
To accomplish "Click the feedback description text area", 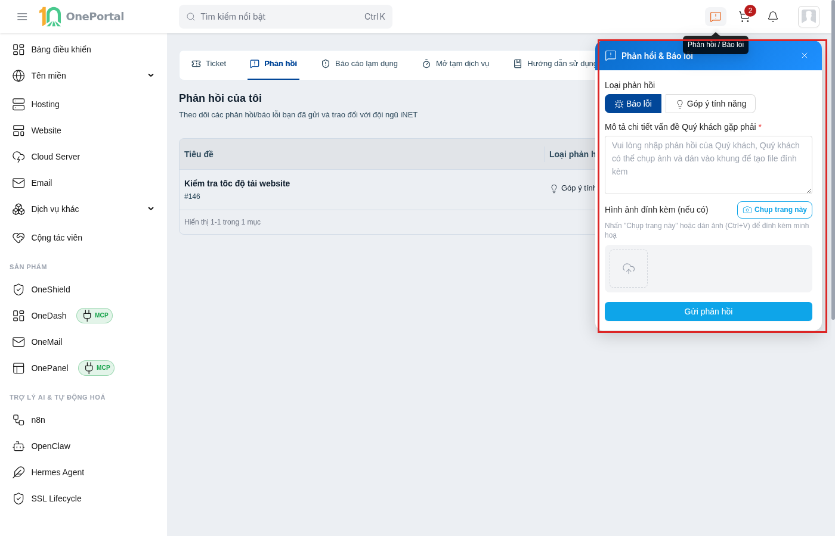I will 709,165.
